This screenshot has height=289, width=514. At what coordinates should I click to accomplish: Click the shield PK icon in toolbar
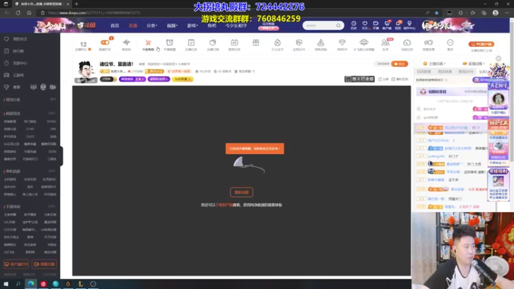point(299,42)
